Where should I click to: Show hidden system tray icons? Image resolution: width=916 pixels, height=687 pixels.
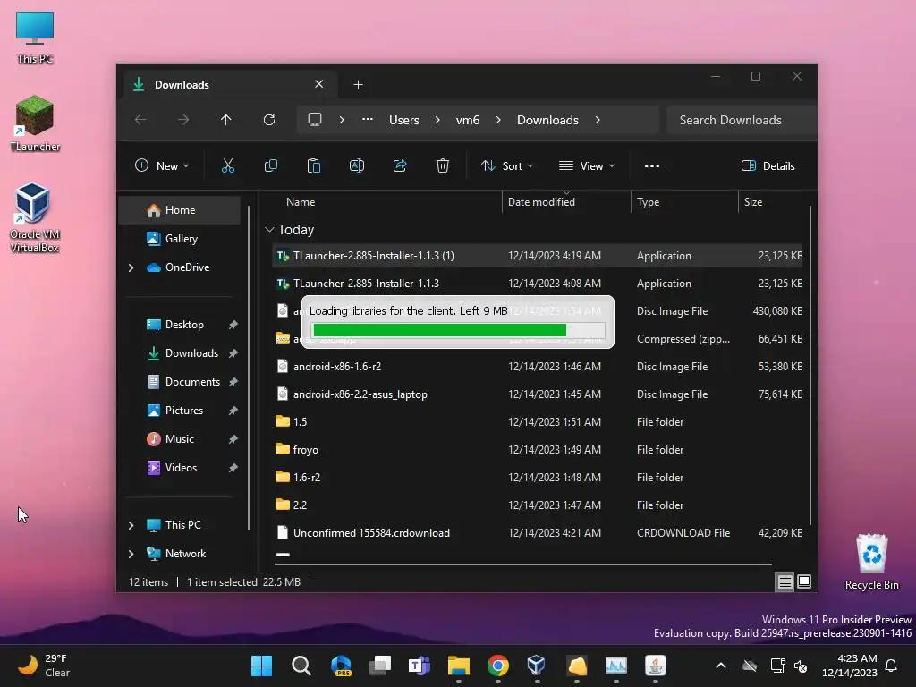(721, 666)
